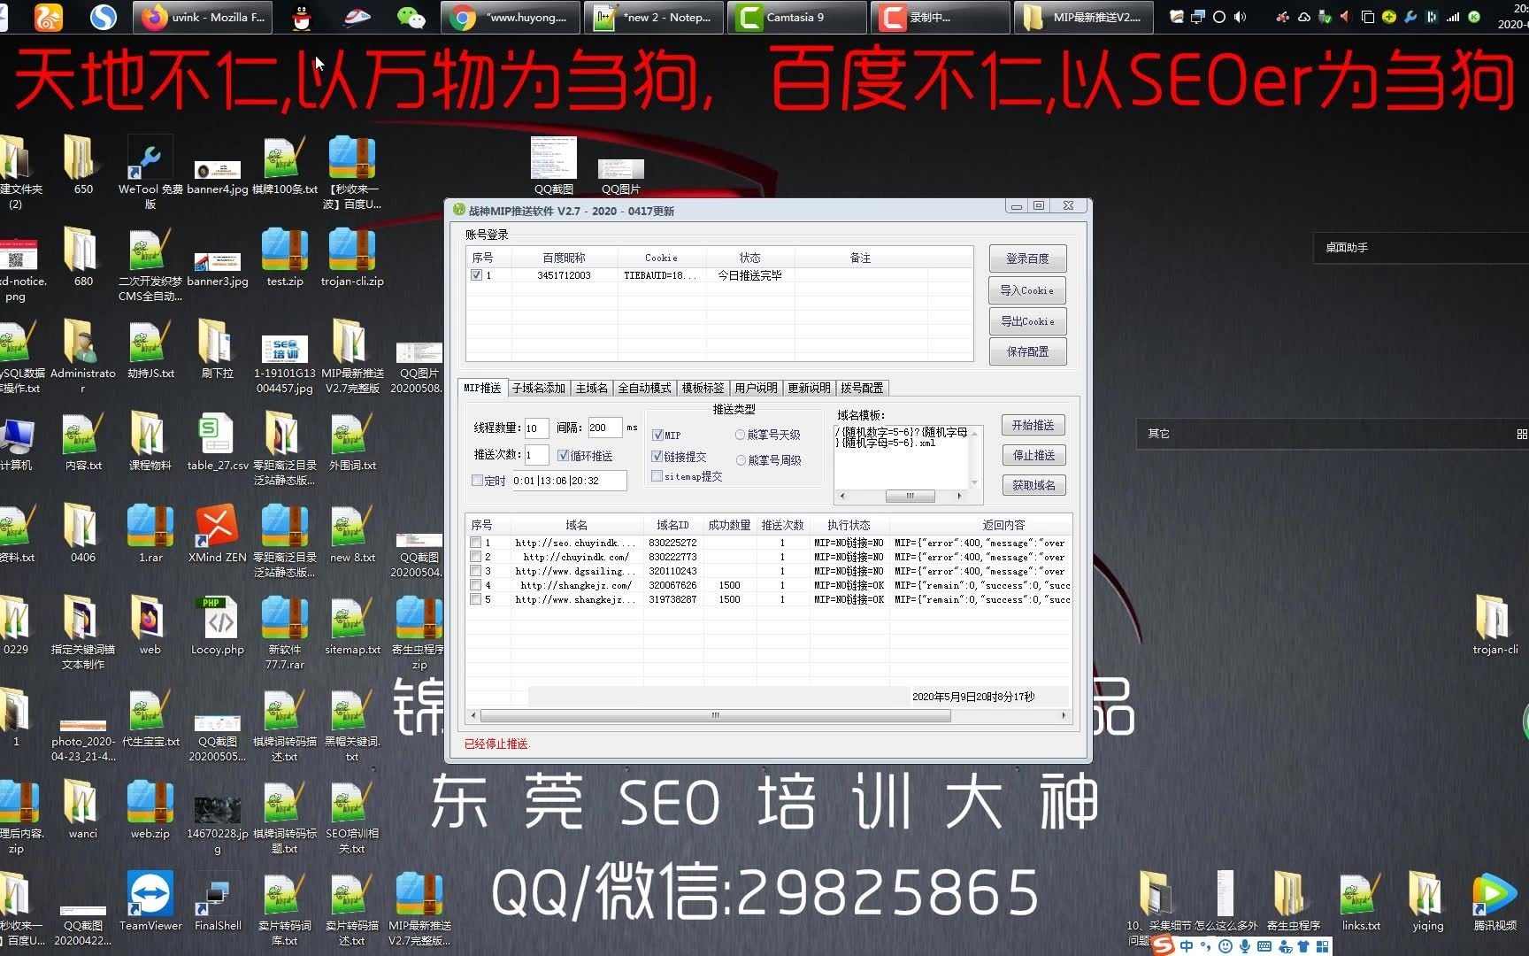Click the WeChat taskbar icon
This screenshot has height=956, width=1529.
pos(411,17)
